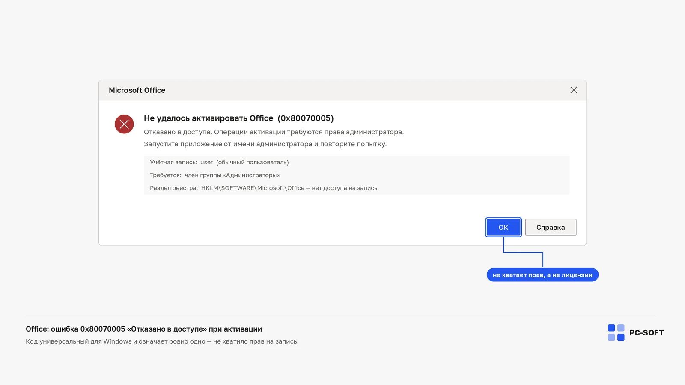The height and width of the screenshot is (385, 685).
Task: Select the "Требуется: член группы «Администраторы»" row
Action: click(x=215, y=175)
